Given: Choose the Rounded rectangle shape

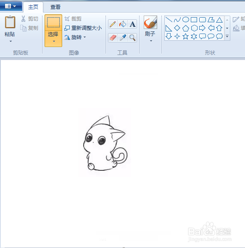Looking at the screenshot, I should [203, 20].
